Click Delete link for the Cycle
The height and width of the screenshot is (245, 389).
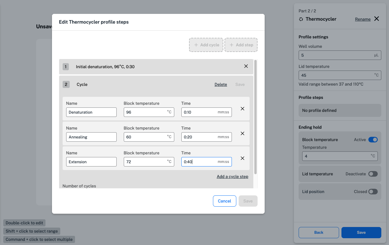point(221,84)
